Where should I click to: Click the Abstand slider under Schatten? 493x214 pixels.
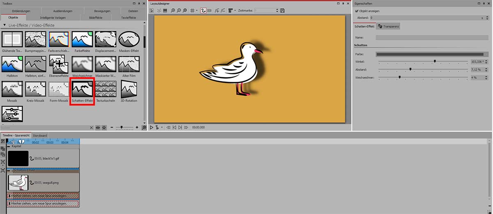coord(423,69)
